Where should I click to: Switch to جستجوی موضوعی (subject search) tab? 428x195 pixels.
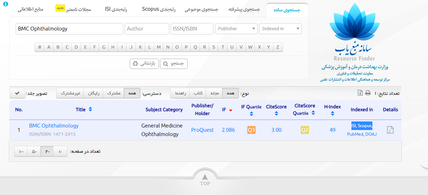201,10
